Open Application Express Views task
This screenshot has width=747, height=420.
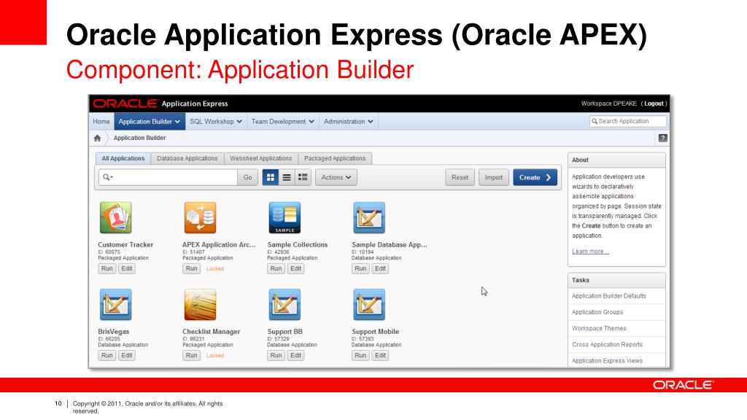[607, 361]
